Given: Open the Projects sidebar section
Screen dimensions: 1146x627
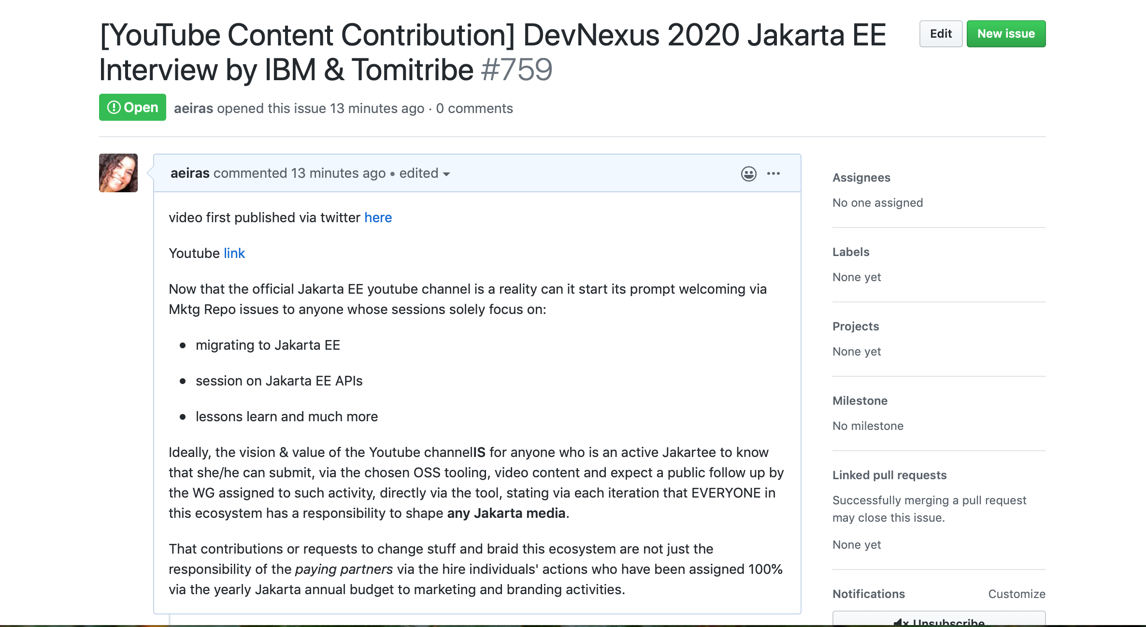Looking at the screenshot, I should [x=855, y=327].
